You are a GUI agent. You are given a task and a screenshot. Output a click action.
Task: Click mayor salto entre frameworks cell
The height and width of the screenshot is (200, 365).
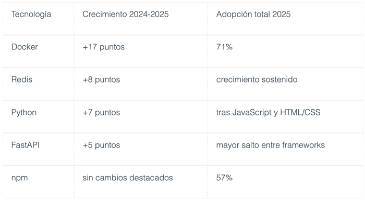[271, 145]
